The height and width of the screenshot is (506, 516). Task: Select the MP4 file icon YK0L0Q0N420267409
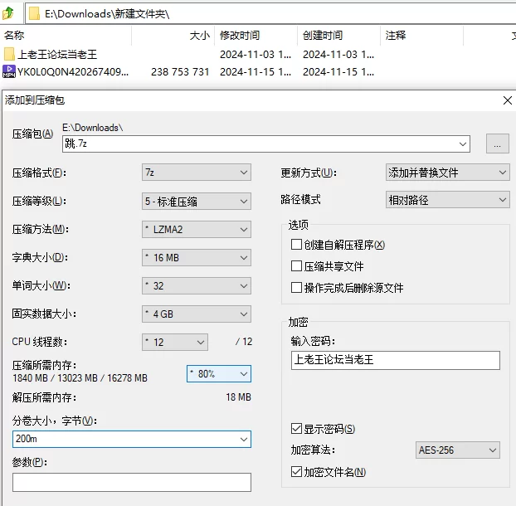click(x=9, y=71)
